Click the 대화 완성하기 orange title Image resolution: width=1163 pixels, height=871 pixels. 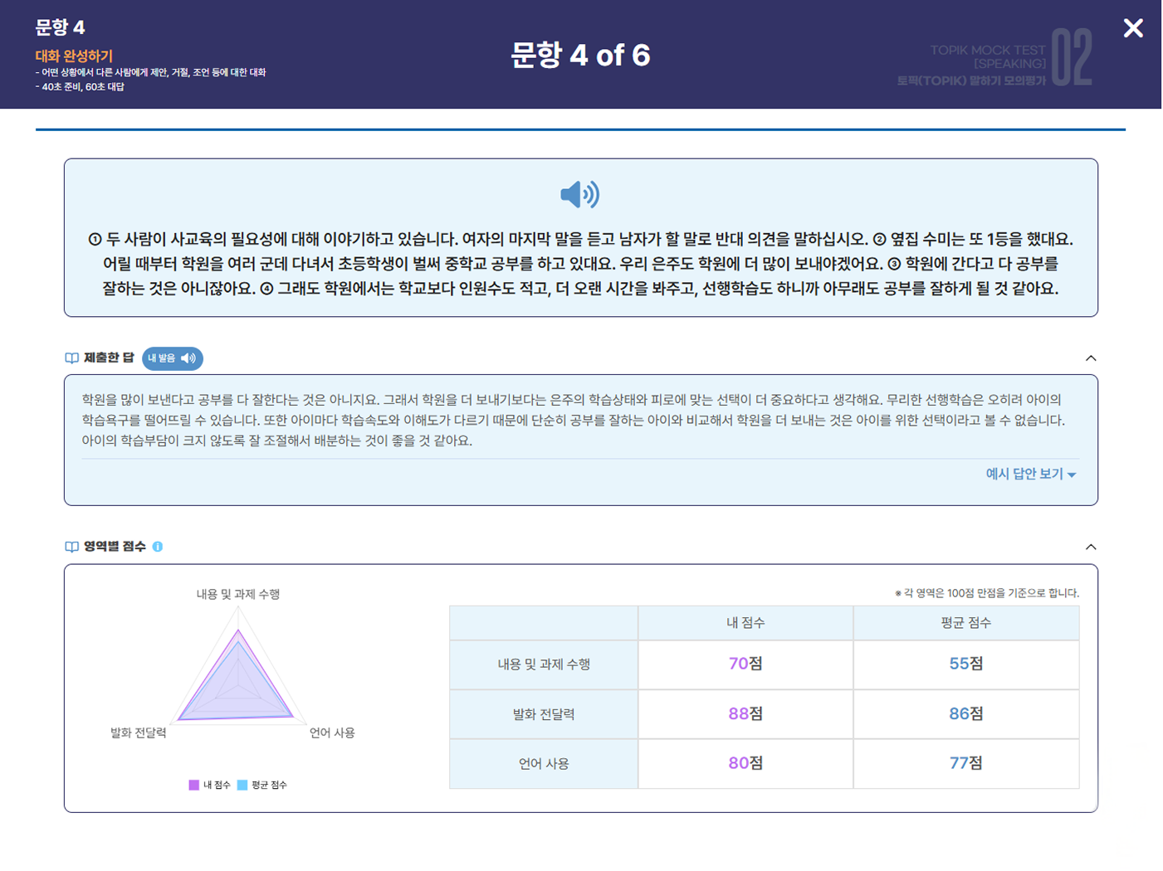point(74,56)
